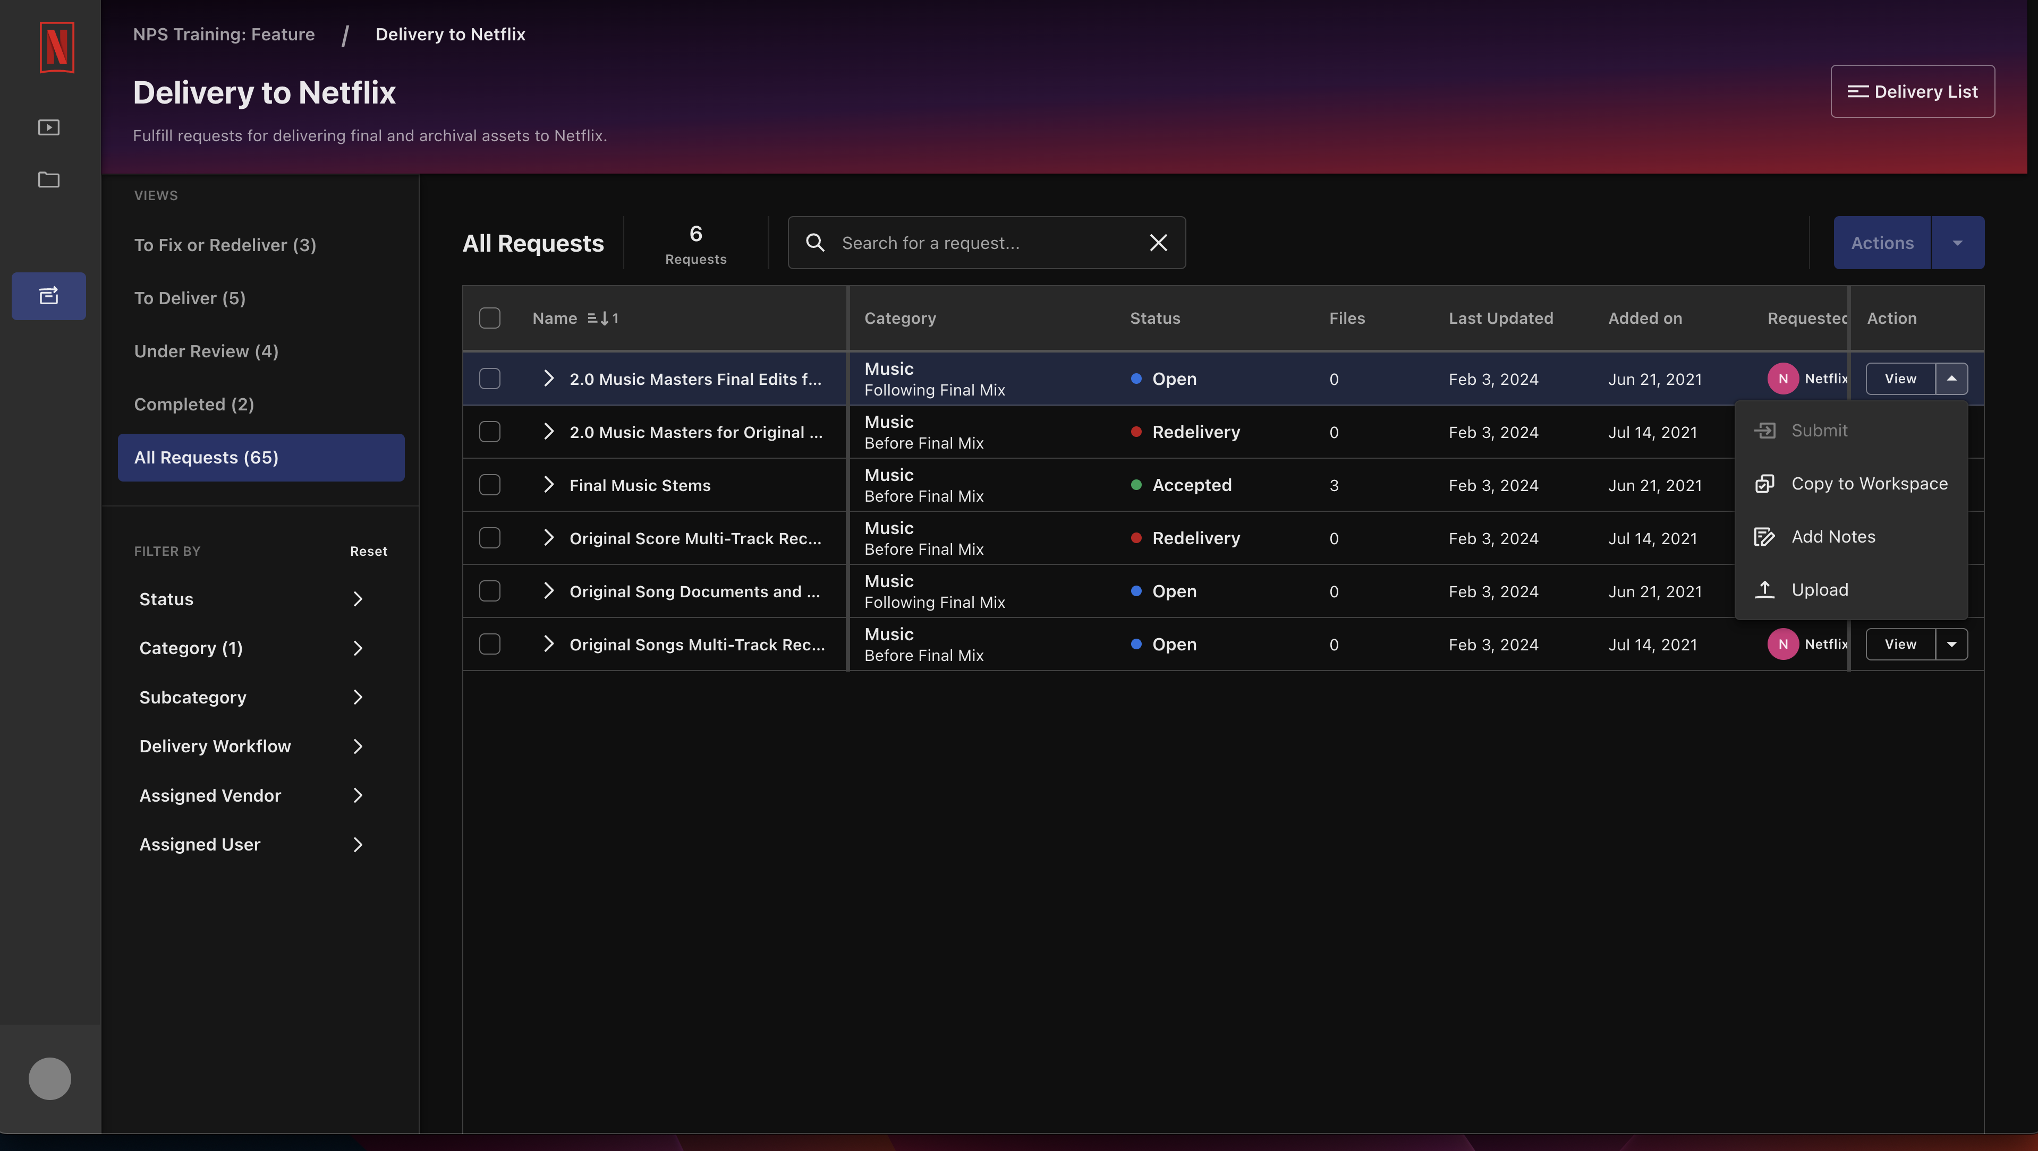Switch to To Fix or Redeliver view

click(261, 245)
